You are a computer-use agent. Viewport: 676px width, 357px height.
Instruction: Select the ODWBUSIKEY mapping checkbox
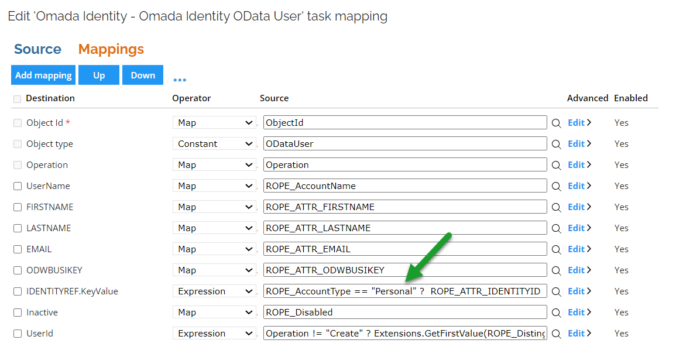point(17,270)
